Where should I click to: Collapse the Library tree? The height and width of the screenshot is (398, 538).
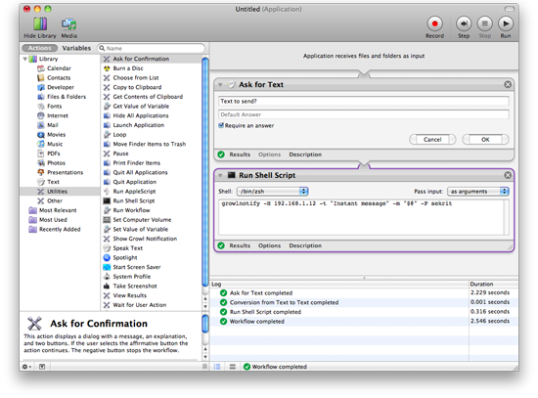coord(25,59)
